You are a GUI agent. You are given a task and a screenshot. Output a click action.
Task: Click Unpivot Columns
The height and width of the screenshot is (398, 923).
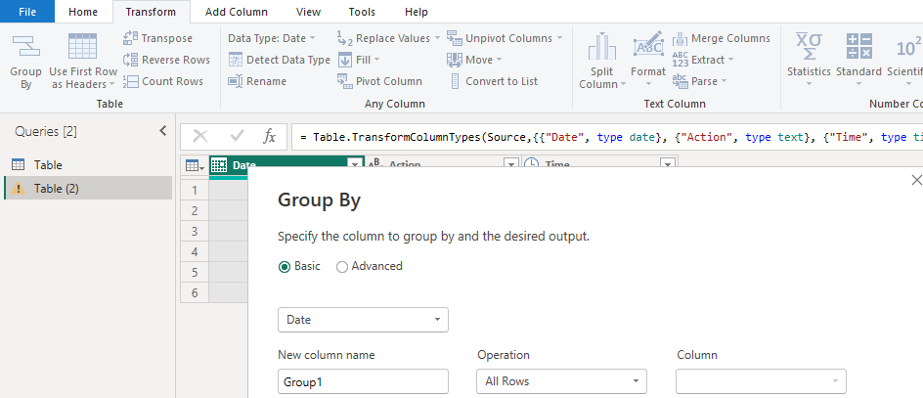[505, 38]
